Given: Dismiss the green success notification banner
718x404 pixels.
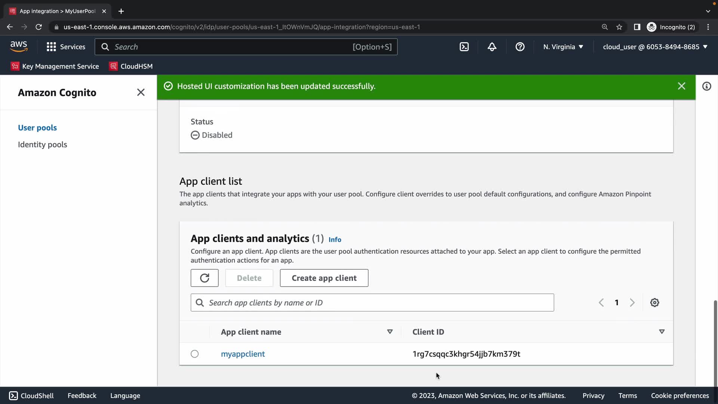Looking at the screenshot, I should 681,86.
